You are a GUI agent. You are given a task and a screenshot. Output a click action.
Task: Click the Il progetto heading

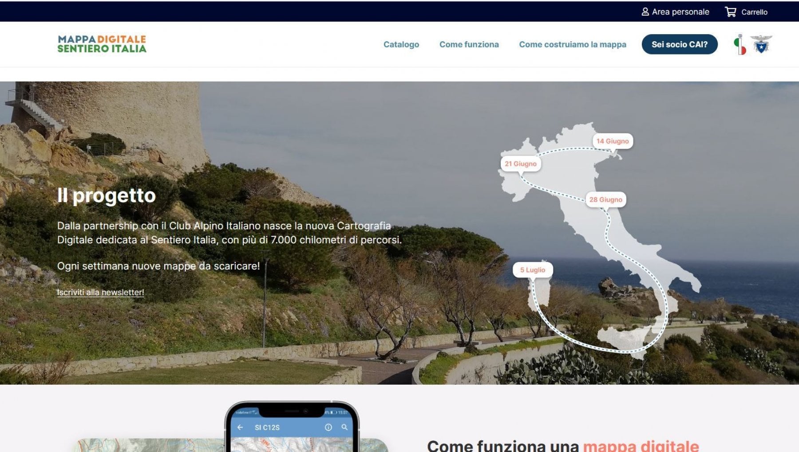(x=107, y=195)
